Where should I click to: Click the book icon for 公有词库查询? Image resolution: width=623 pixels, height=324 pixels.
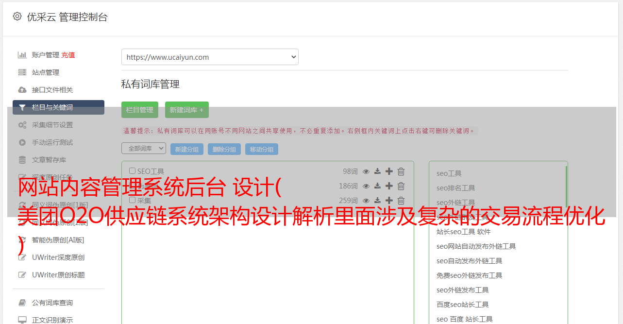(x=22, y=303)
